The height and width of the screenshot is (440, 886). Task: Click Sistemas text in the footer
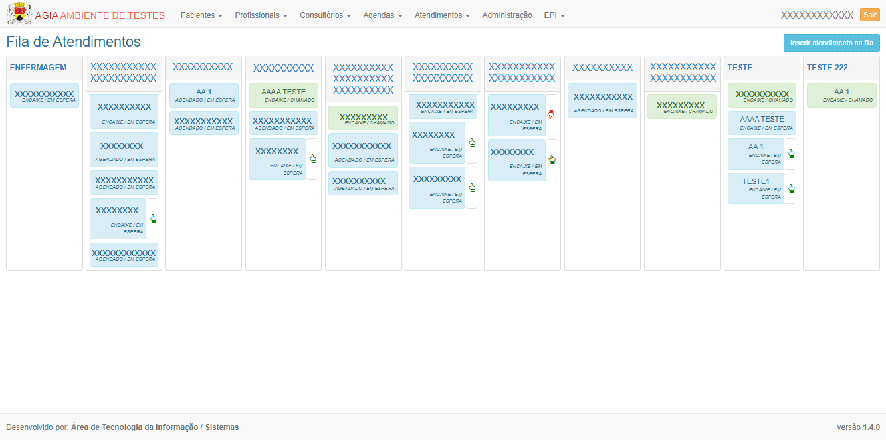pos(222,427)
